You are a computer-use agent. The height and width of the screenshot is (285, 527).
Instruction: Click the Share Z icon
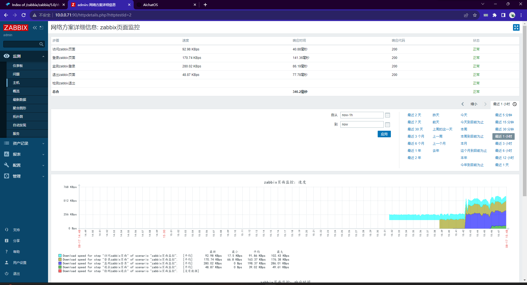(x=7, y=241)
